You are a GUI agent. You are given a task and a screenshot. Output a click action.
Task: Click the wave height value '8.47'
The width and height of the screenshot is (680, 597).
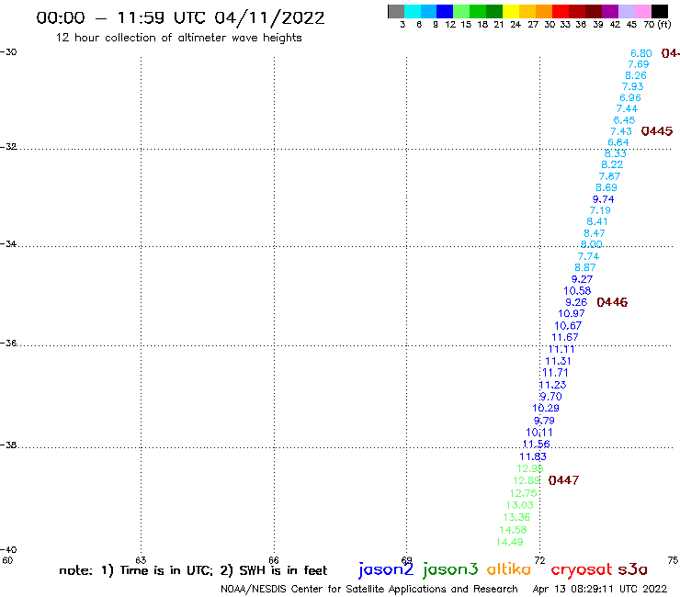[x=595, y=233]
